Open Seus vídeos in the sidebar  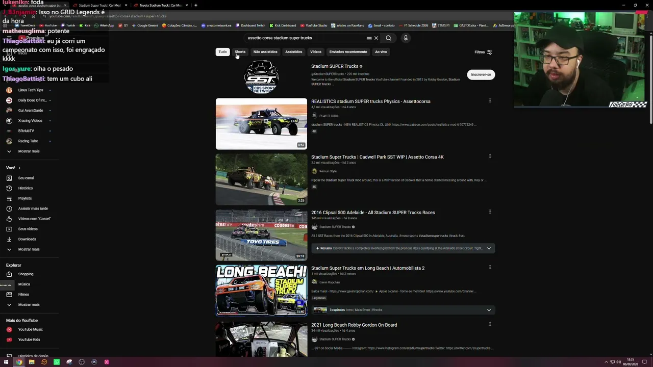[28, 229]
